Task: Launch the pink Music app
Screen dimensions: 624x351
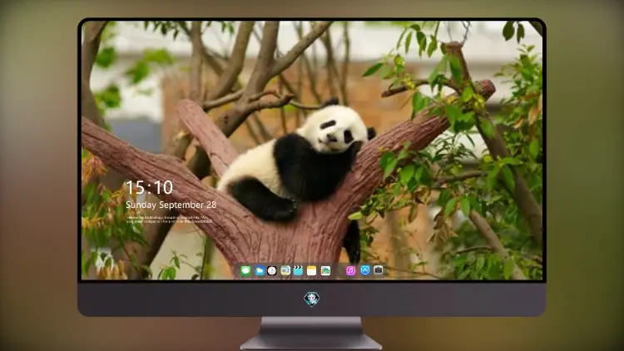Action: click(350, 270)
